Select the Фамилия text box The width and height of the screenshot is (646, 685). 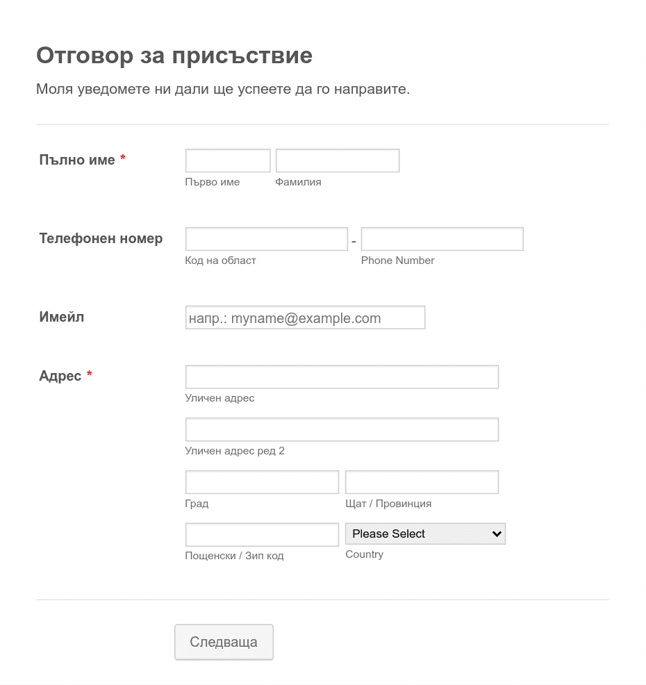[337, 160]
